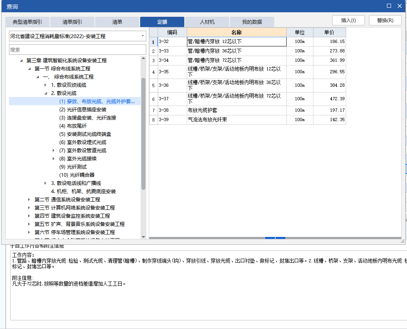
Task: Select row 管/暗槽内穿放 36芯以下
Action: [x=237, y=51]
